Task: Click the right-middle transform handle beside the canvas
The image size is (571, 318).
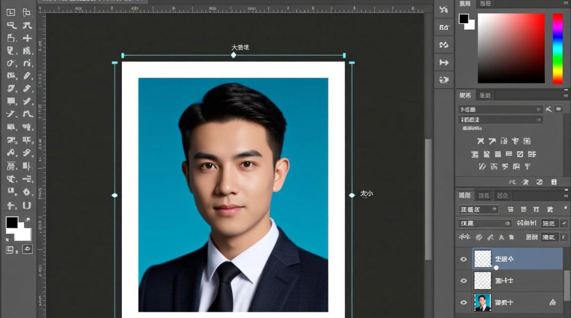Action: [x=352, y=195]
